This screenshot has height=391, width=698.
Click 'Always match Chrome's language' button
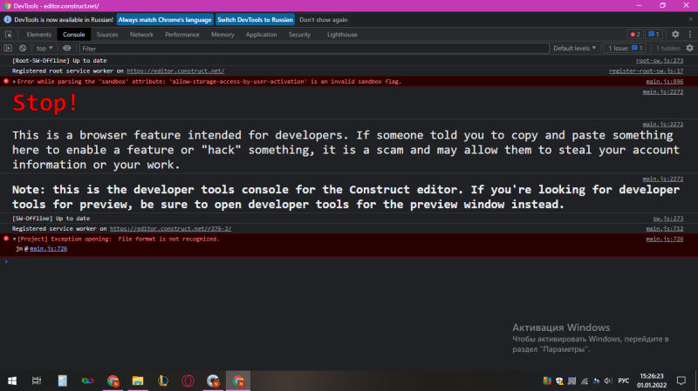[165, 19]
